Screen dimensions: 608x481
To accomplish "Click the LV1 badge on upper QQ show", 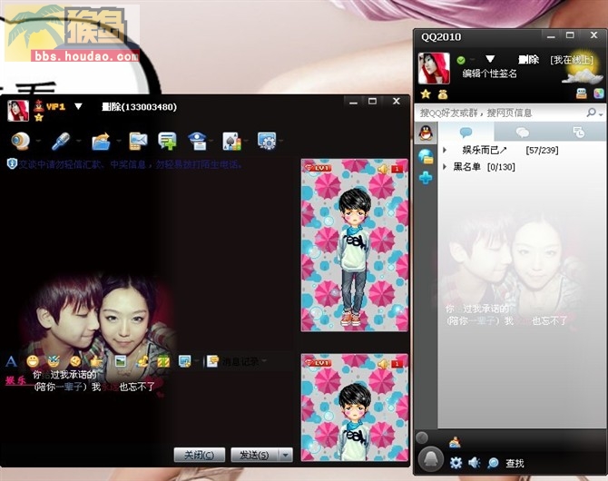I will [x=319, y=168].
